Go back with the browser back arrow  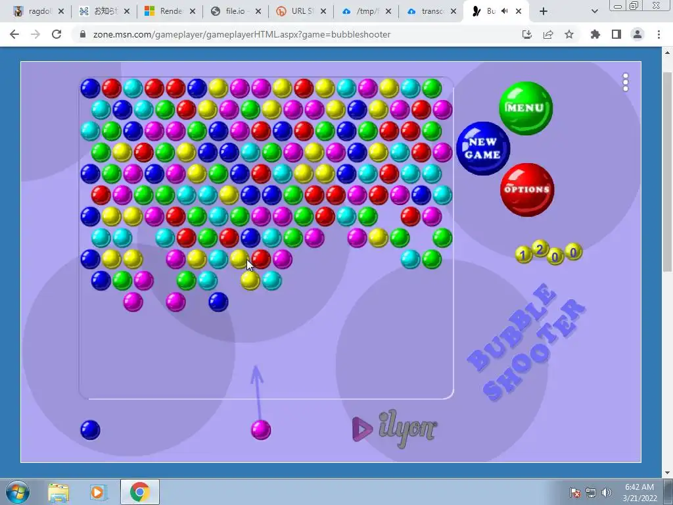[x=14, y=34]
